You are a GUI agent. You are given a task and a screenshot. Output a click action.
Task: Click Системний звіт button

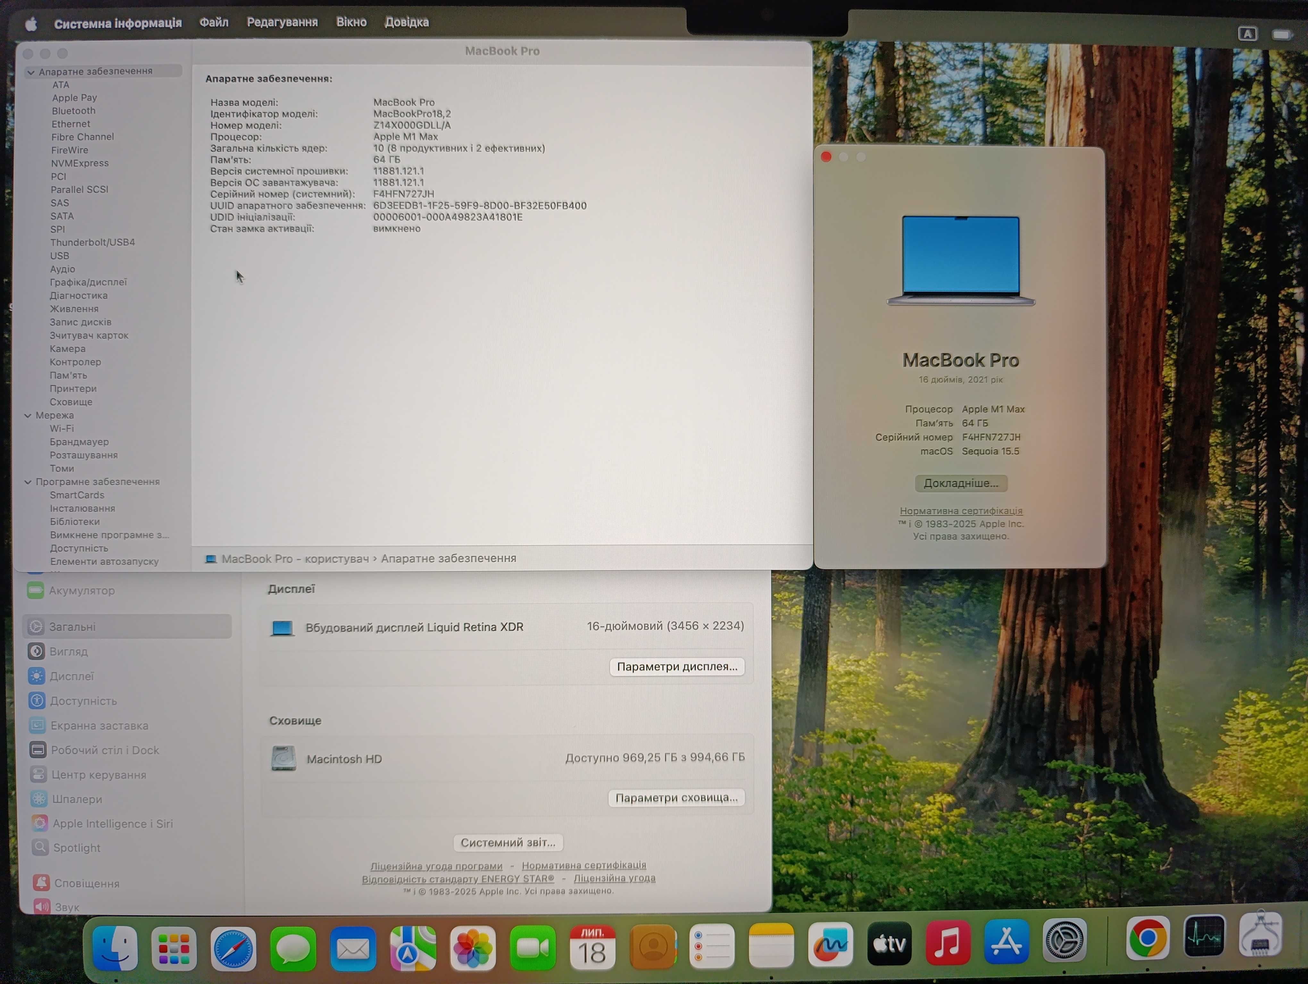(x=508, y=843)
